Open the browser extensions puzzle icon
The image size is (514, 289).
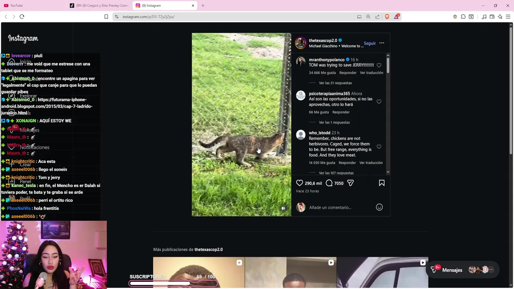click(x=463, y=16)
